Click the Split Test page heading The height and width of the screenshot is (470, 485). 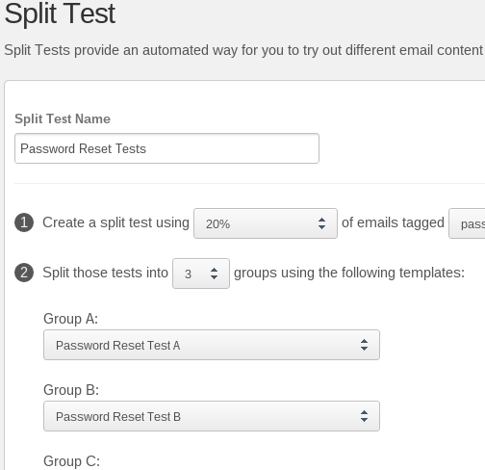[60, 13]
